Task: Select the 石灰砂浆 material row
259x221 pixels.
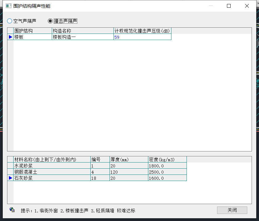Action: [52, 178]
